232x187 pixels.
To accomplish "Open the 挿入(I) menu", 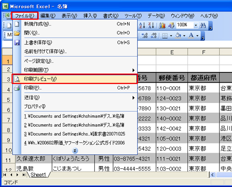I will [90, 16].
